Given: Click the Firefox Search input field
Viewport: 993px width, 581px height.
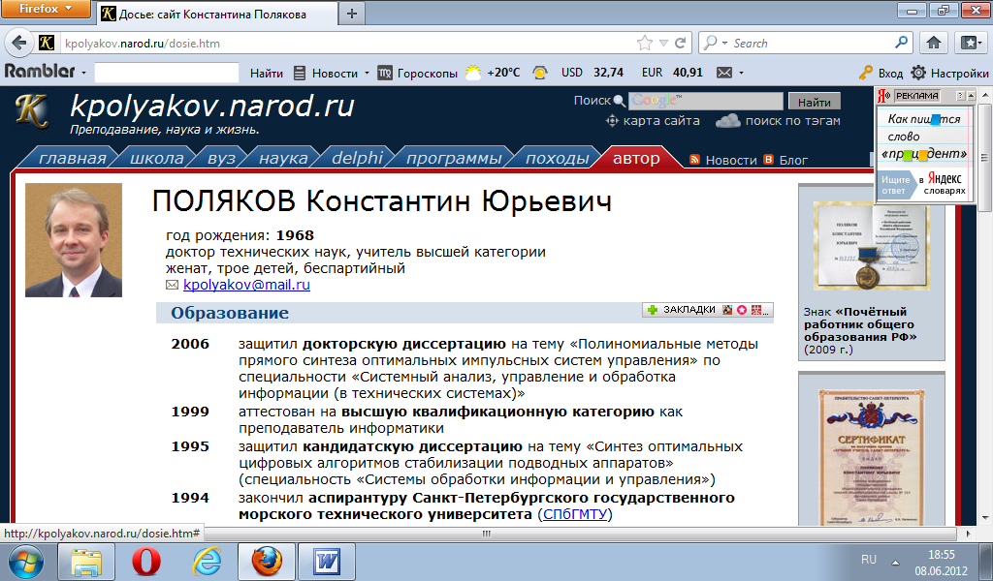Looking at the screenshot, I should (x=812, y=43).
